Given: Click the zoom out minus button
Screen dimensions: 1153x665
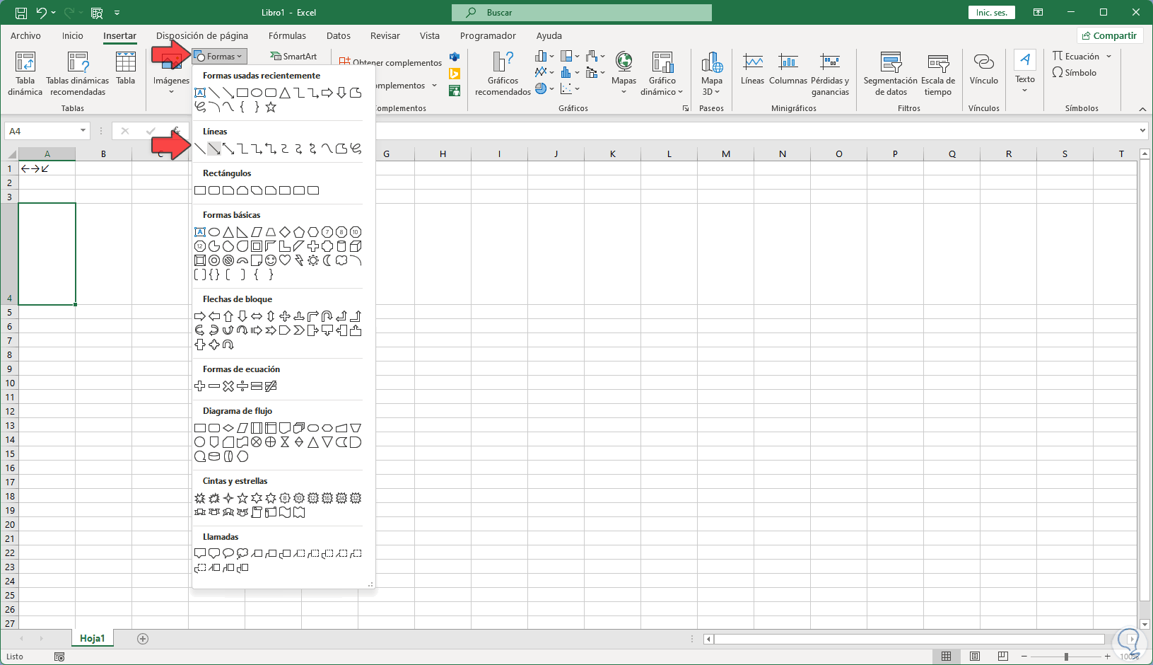Looking at the screenshot, I should pos(1024,657).
